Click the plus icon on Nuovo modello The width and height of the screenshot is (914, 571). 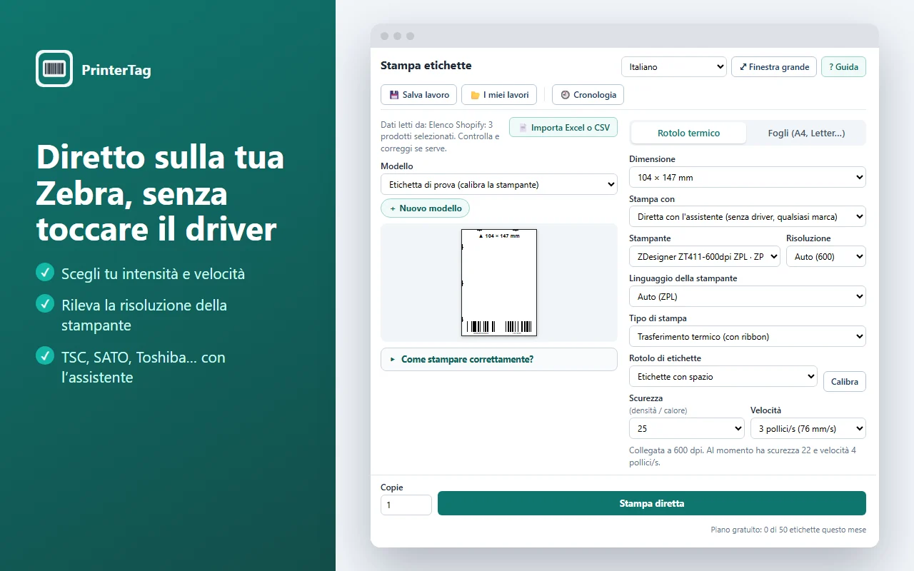(393, 208)
